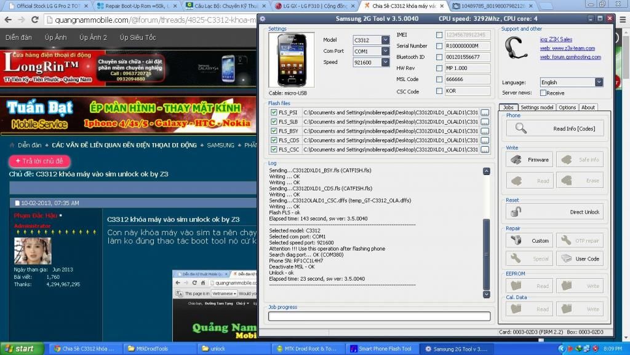Click the 'Trả lời chủ đề' reply button
The width and height of the screenshot is (630, 355).
(39, 162)
